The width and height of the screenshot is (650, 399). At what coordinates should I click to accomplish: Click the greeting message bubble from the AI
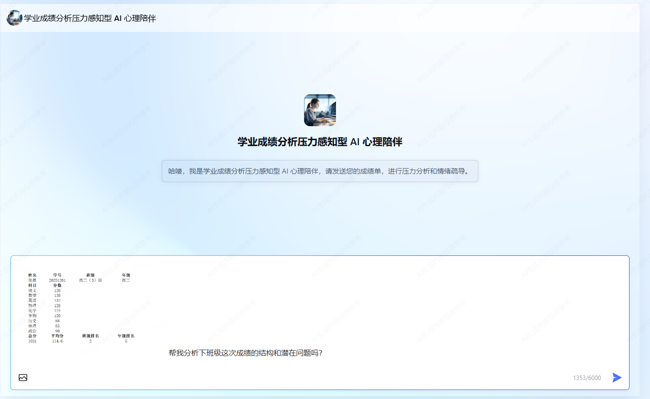(x=320, y=171)
